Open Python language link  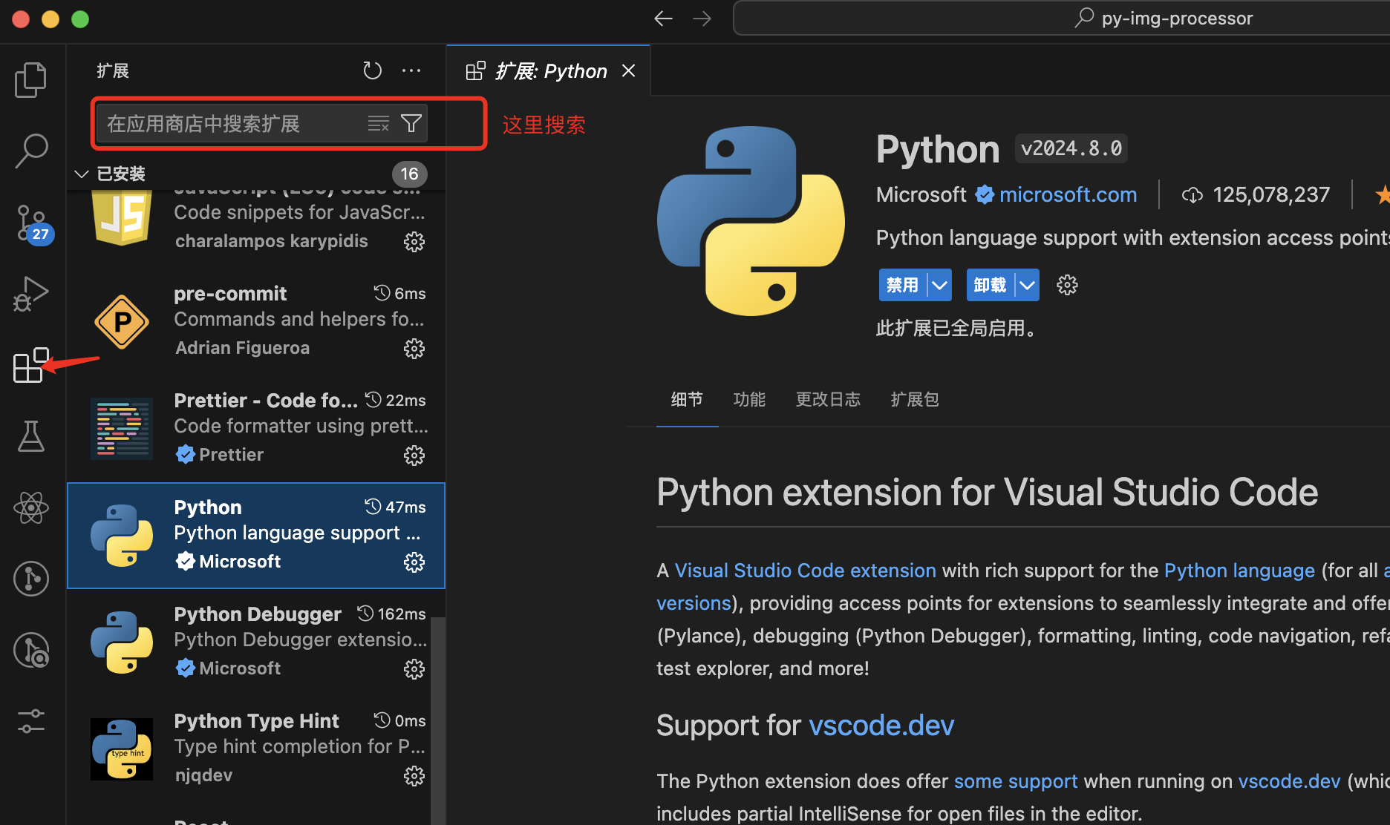pos(1239,570)
